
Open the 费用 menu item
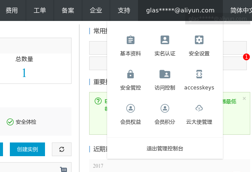click(x=12, y=10)
